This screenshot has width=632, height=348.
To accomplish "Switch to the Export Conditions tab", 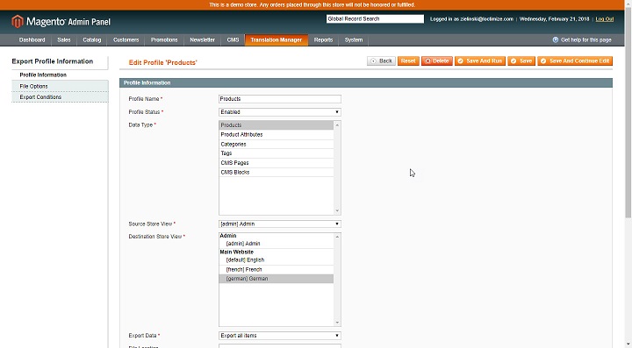I will coord(60,97).
